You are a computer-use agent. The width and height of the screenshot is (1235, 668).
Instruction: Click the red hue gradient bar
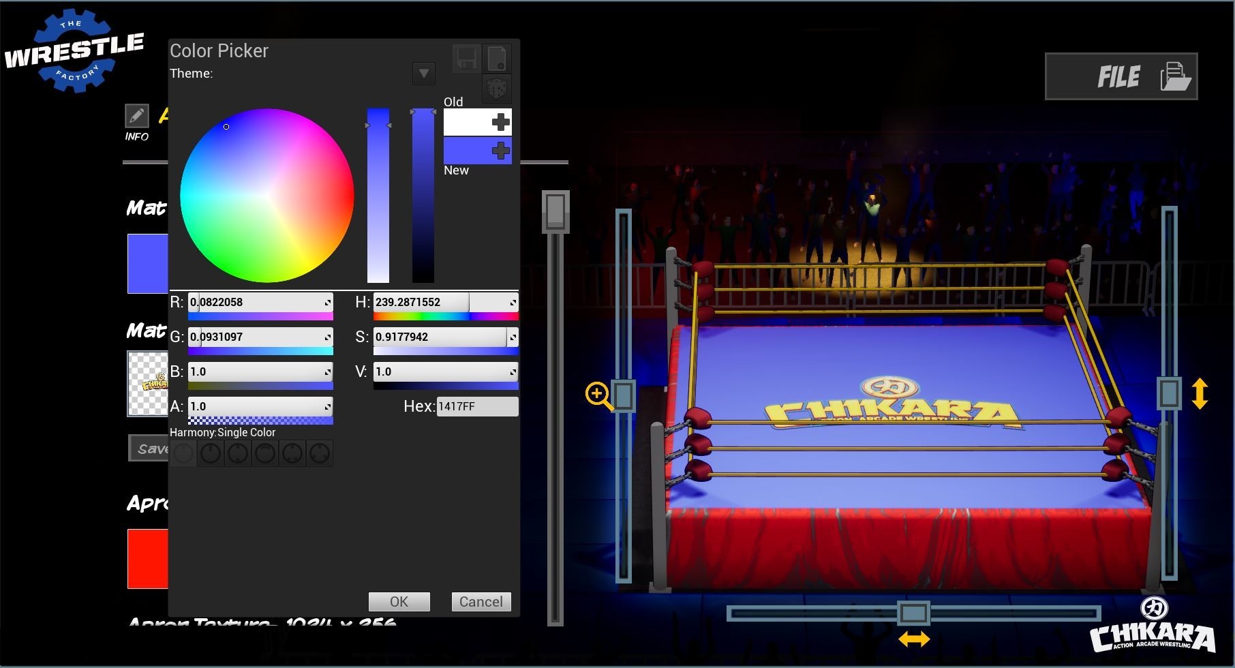260,316
